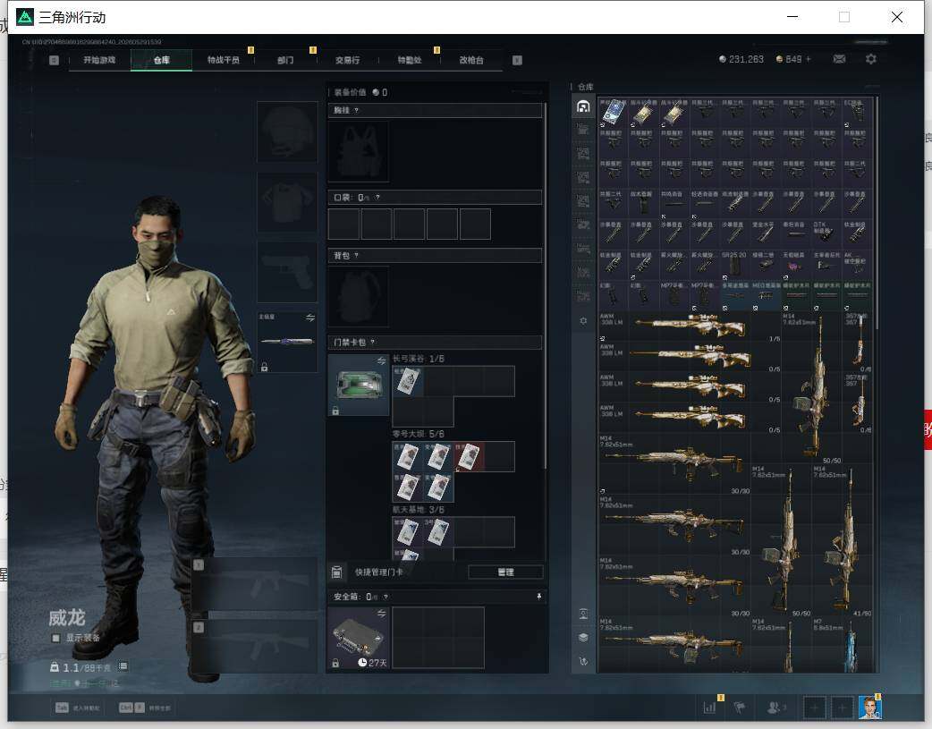Select the safe box case item
The image size is (932, 729).
[x=359, y=638]
